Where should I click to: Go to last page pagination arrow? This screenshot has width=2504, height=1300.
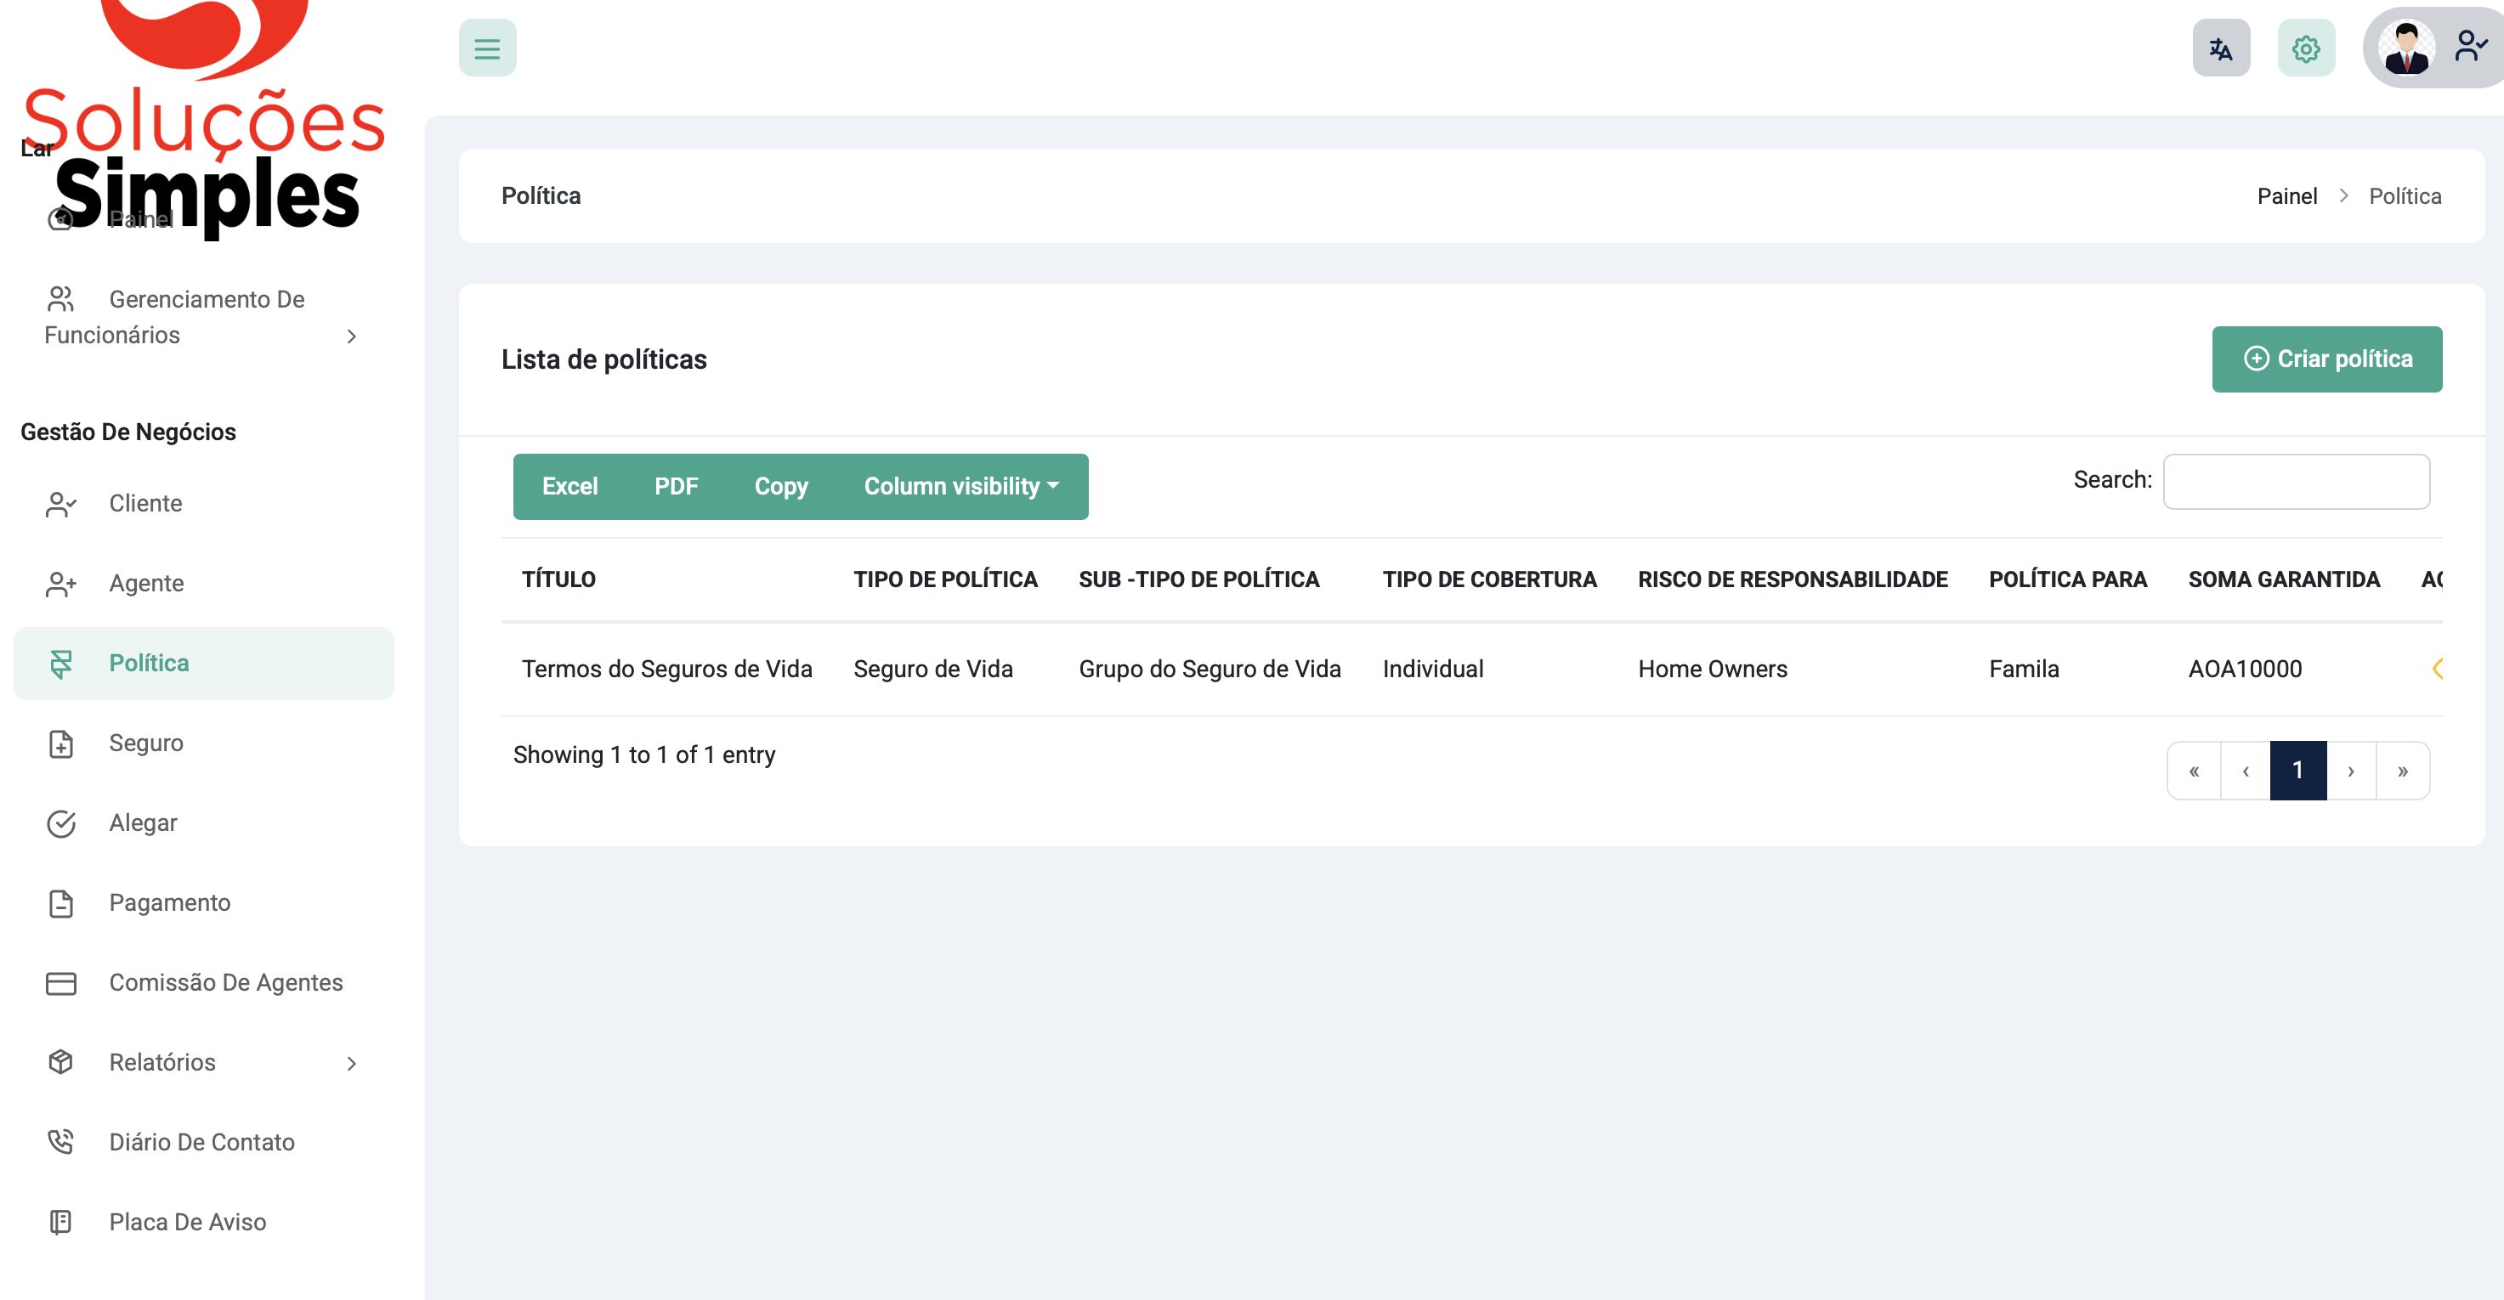click(x=2402, y=771)
